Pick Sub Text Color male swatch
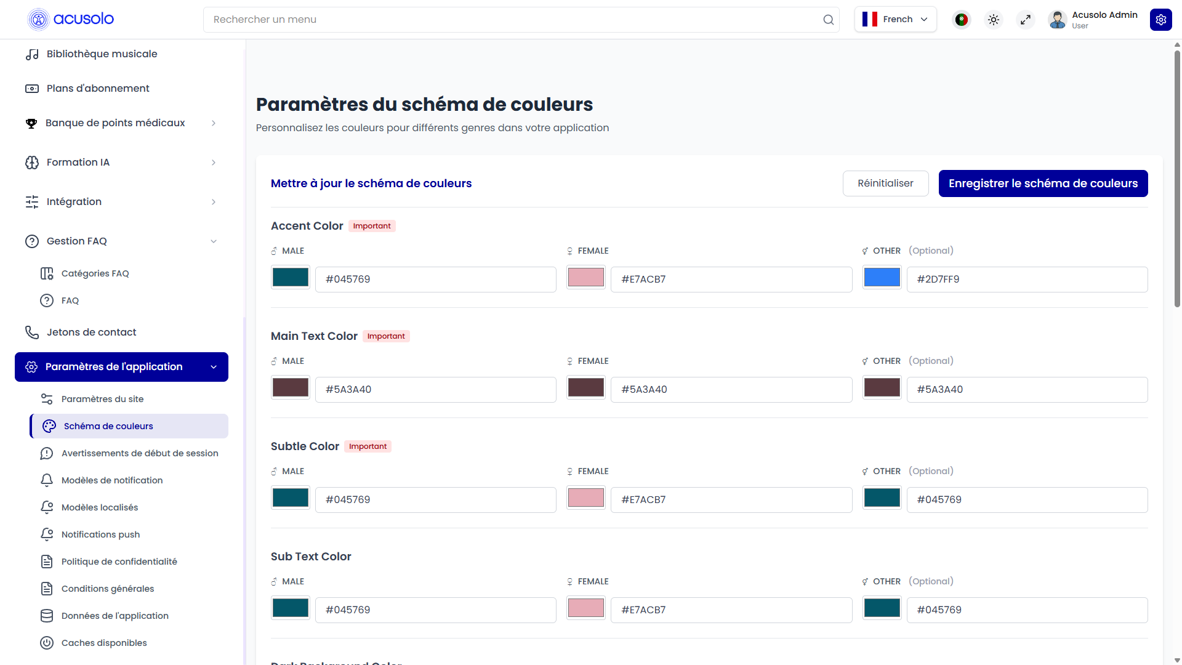1182x665 pixels. tap(291, 608)
